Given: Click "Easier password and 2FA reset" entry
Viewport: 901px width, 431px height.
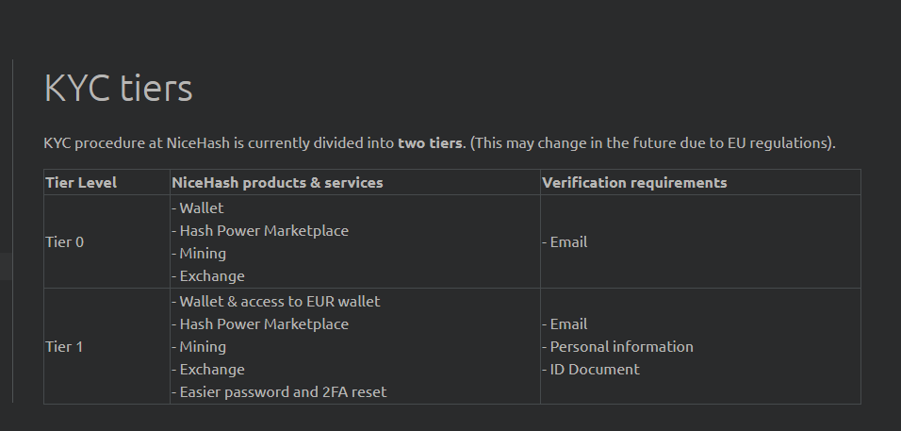Looking at the screenshot, I should 283,392.
